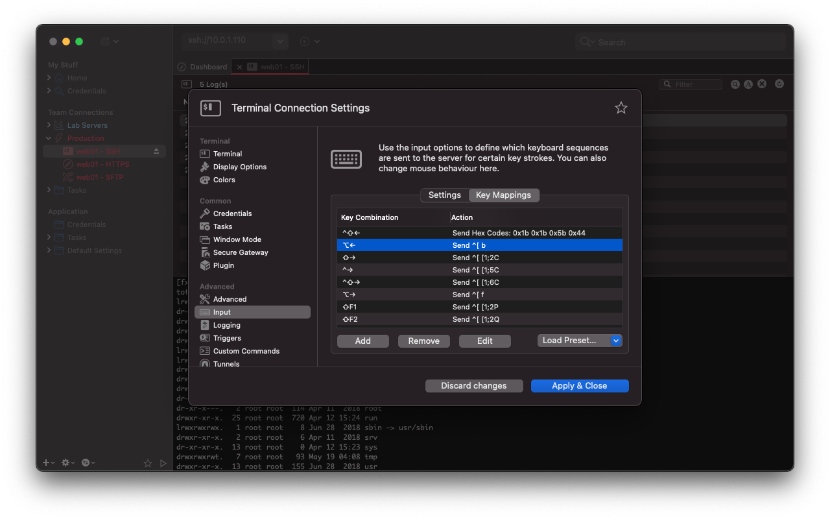Toggle the favorite star on the settings dialog

(x=621, y=108)
